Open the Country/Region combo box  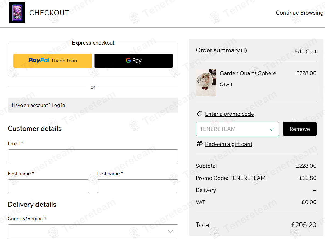pyautogui.click(x=93, y=231)
